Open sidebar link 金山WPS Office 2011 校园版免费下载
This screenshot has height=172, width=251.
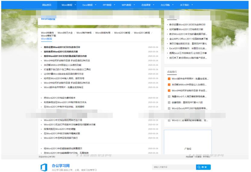[189, 39]
